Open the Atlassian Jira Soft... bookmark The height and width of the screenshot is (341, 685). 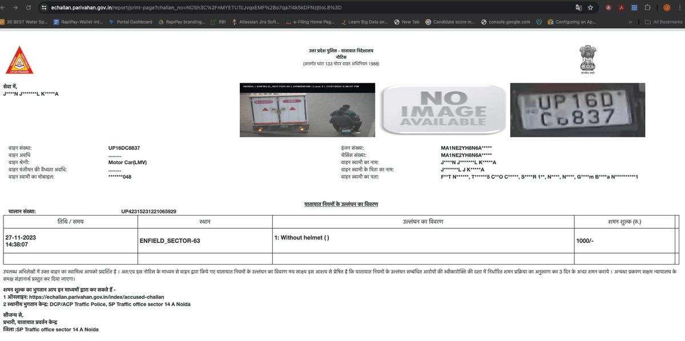coord(257,22)
